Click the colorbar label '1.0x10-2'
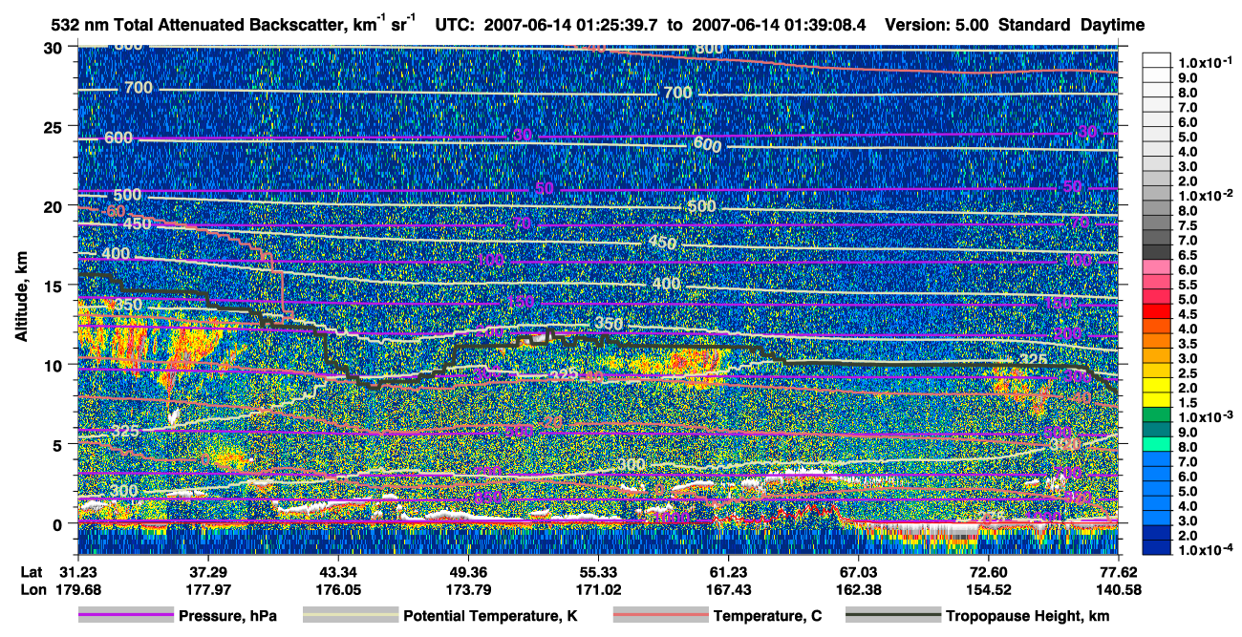1242x637 pixels. [x=1206, y=194]
